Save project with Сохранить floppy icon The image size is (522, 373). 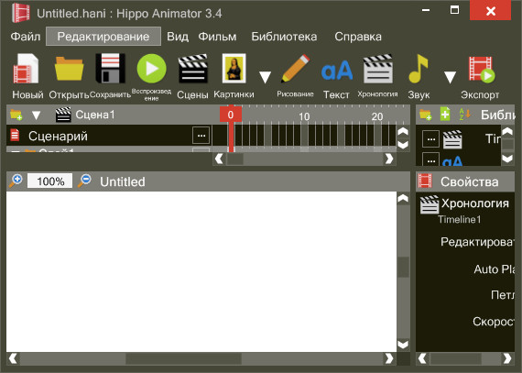[110, 68]
